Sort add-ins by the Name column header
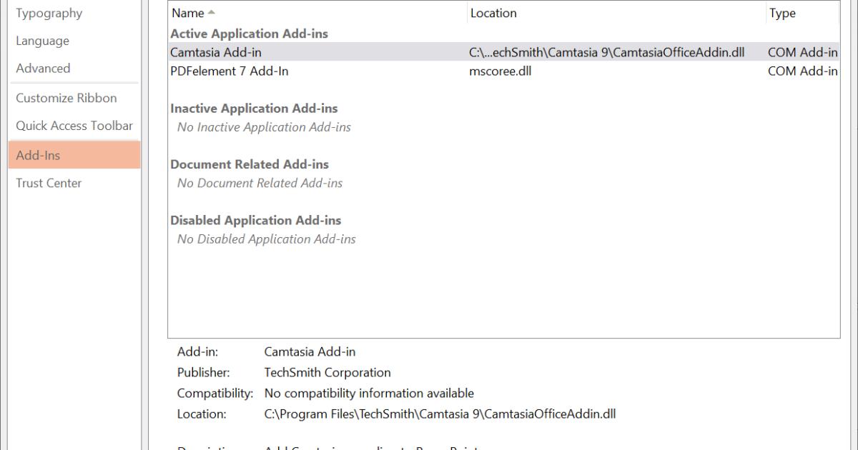 click(x=187, y=14)
